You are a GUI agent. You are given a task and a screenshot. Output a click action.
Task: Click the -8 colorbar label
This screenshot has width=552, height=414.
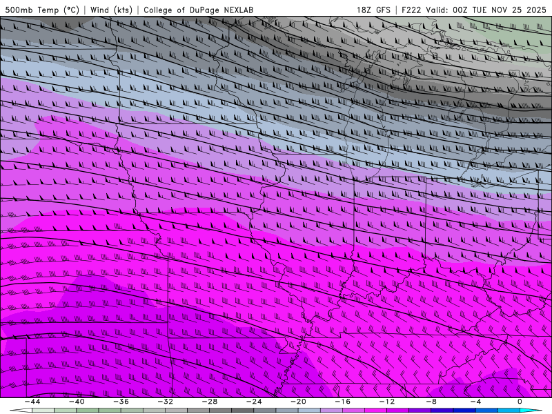431,402
